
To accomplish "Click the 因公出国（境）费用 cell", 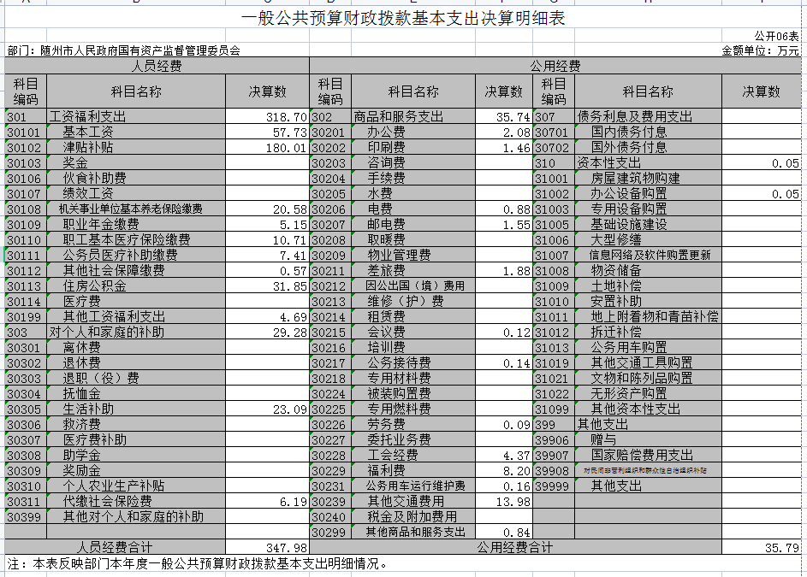I will click(x=413, y=286).
